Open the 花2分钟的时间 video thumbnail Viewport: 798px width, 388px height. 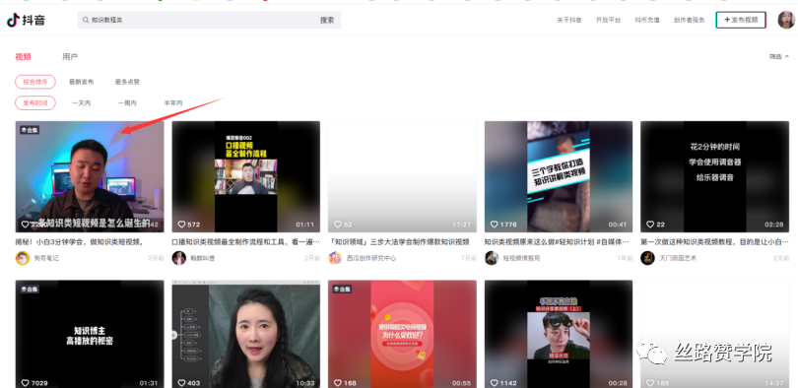coord(714,176)
